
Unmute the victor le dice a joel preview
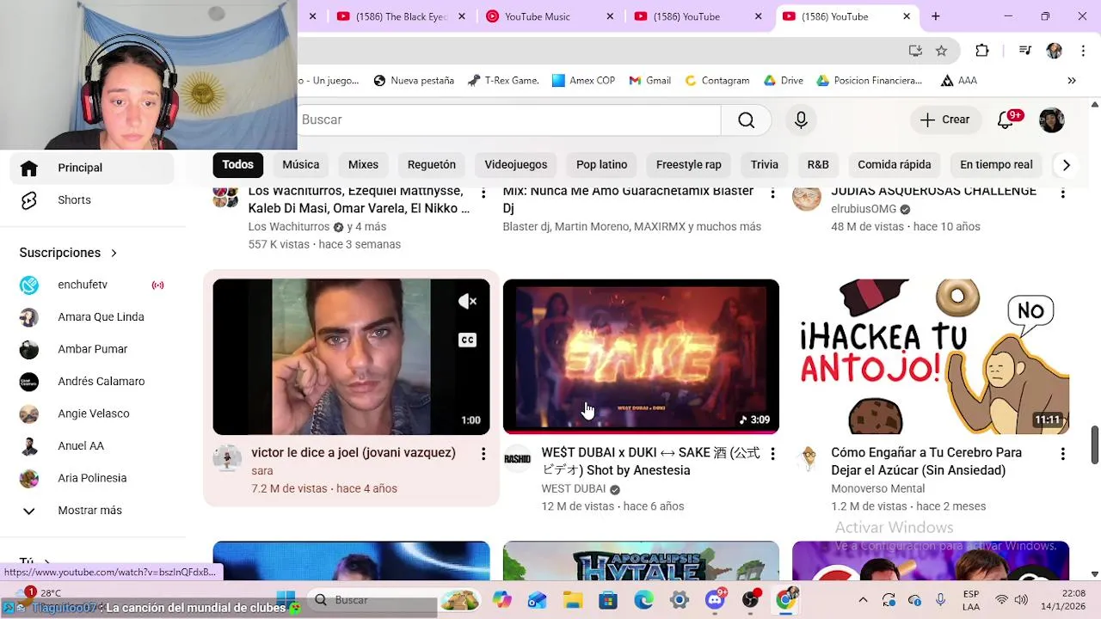[467, 301]
